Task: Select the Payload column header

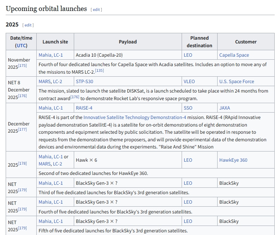Action: (128, 42)
